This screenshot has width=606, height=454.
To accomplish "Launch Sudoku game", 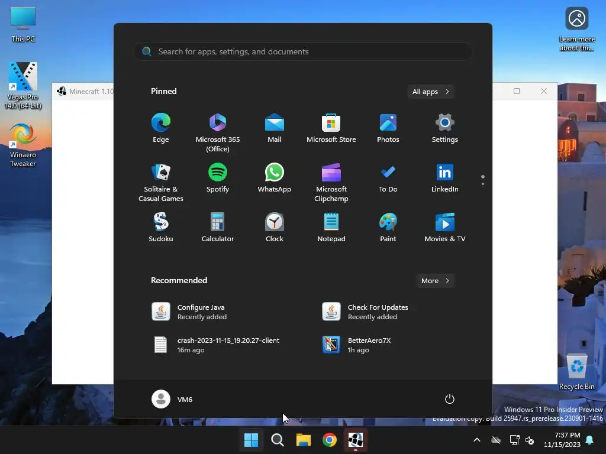I will tap(161, 228).
